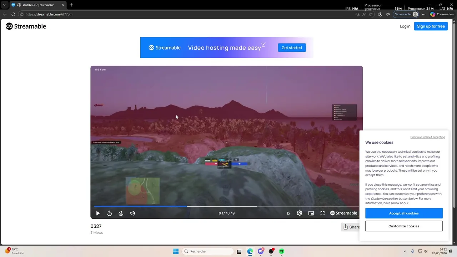Open the tab list dropdown

[5, 5]
